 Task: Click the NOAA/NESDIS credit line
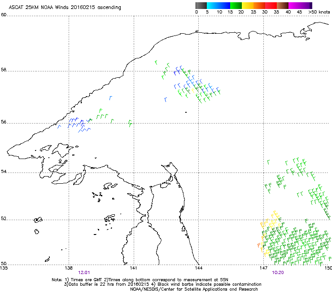(x=194, y=289)
